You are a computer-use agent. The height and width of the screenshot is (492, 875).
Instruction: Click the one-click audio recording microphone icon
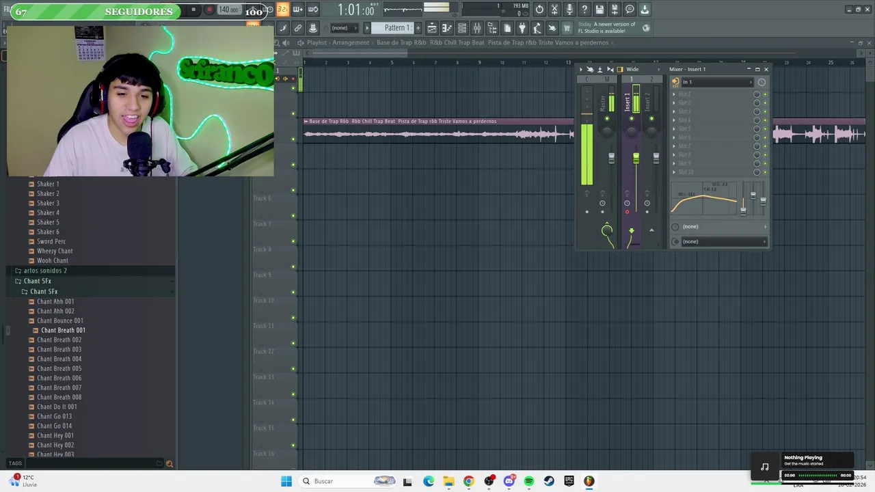(569, 10)
